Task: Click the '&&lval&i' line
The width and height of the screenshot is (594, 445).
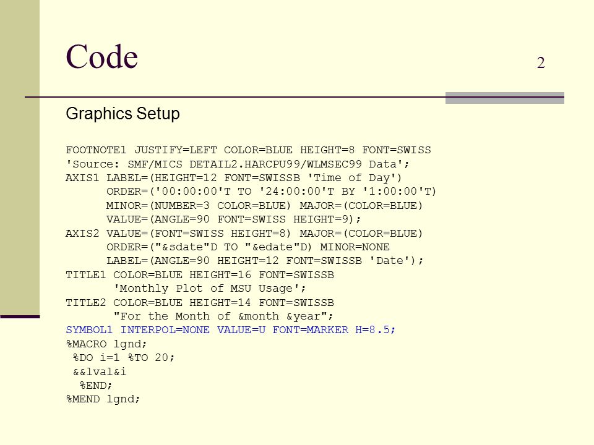Action: click(100, 372)
